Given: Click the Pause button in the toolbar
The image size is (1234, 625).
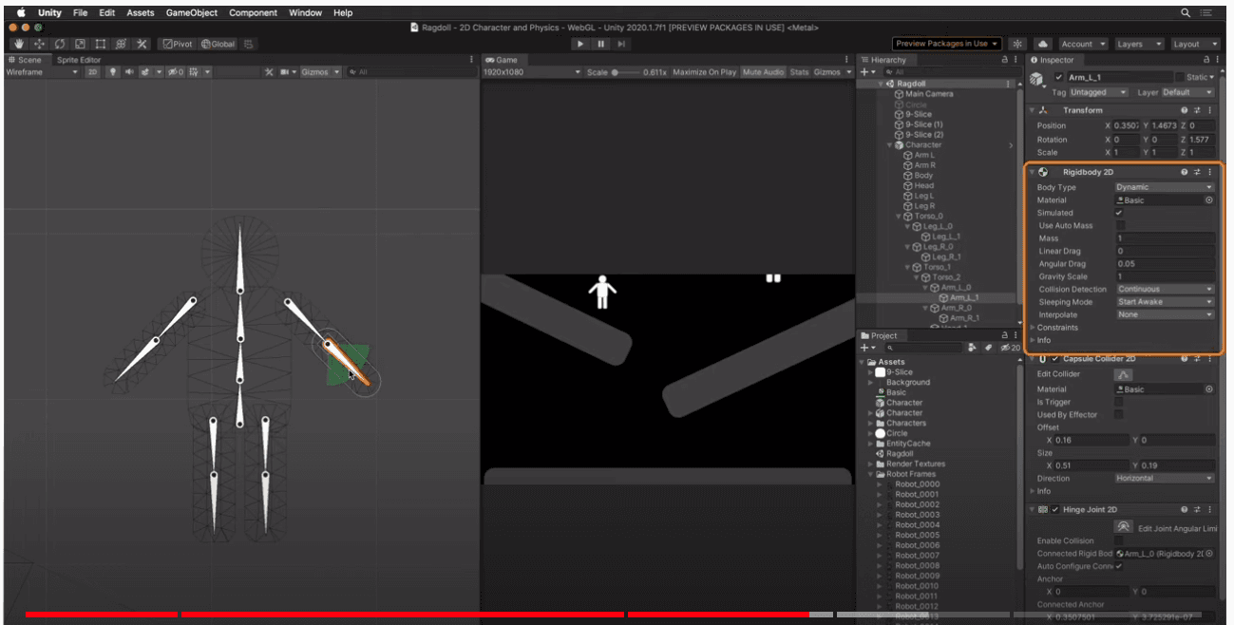Looking at the screenshot, I should point(601,44).
